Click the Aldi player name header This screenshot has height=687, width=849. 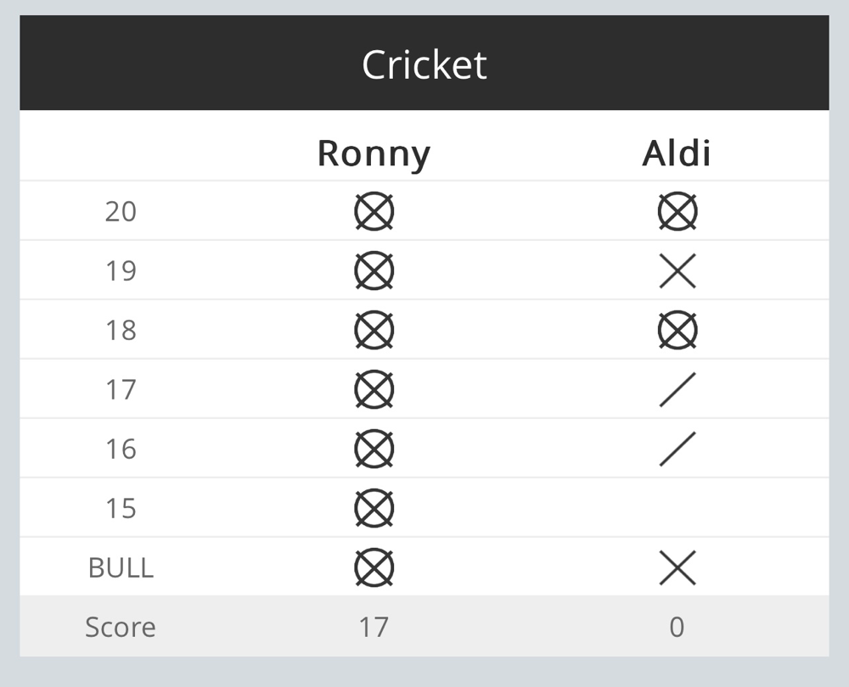[x=677, y=153]
